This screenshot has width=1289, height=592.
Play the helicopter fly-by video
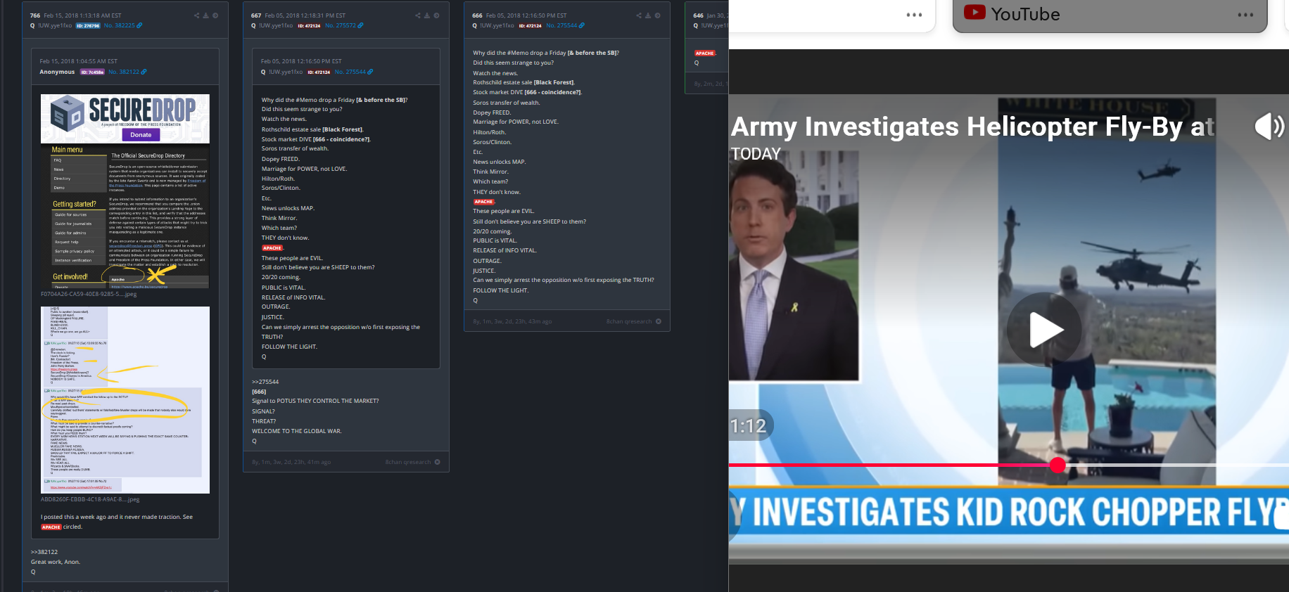[x=1044, y=330]
